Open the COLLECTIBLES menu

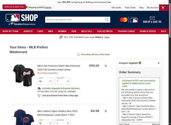click(x=105, y=31)
